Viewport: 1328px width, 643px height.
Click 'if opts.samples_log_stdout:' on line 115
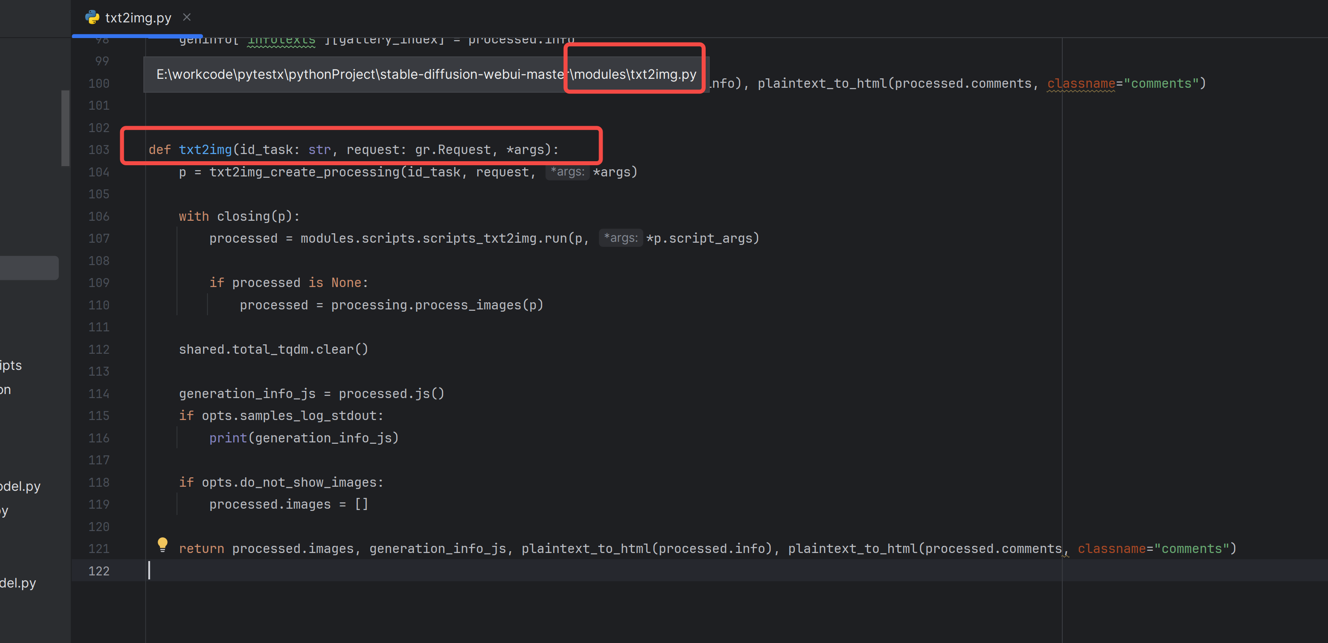coord(281,415)
